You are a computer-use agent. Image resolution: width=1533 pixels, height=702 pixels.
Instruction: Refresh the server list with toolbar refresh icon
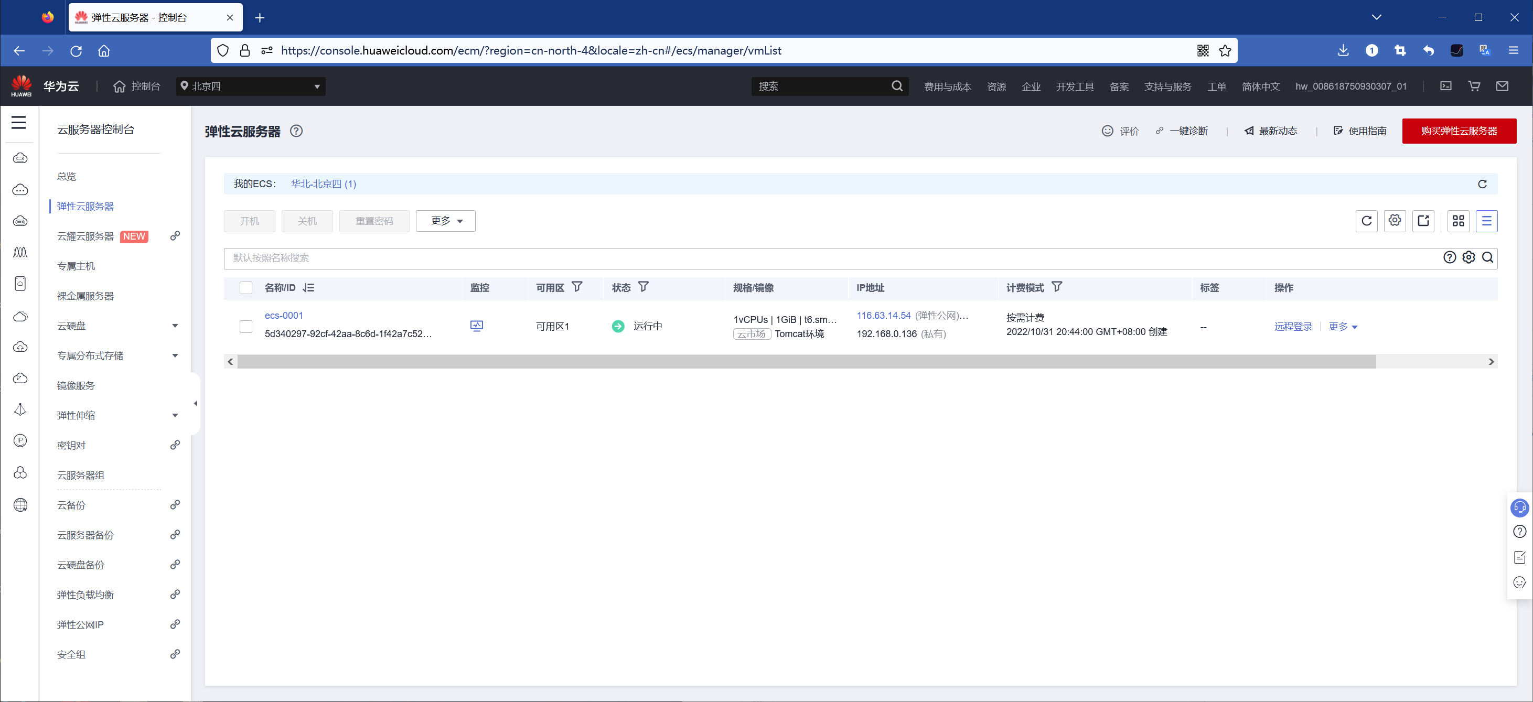click(x=1366, y=221)
